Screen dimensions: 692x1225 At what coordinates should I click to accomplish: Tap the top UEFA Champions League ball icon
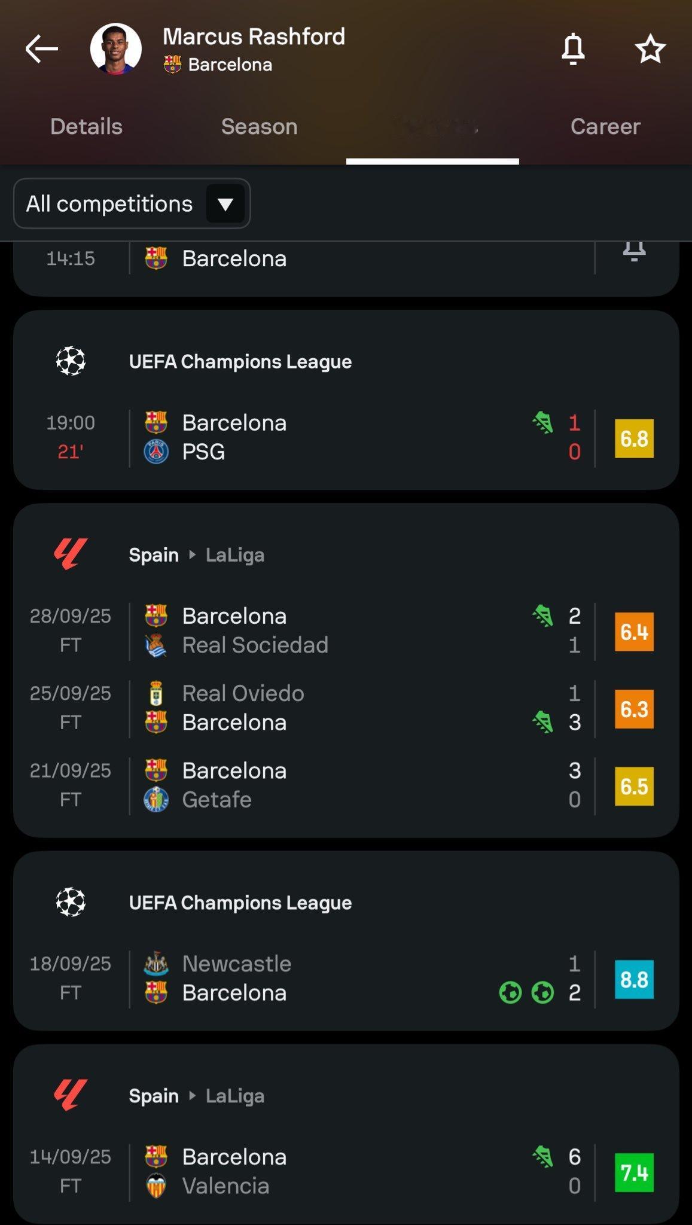click(x=71, y=361)
